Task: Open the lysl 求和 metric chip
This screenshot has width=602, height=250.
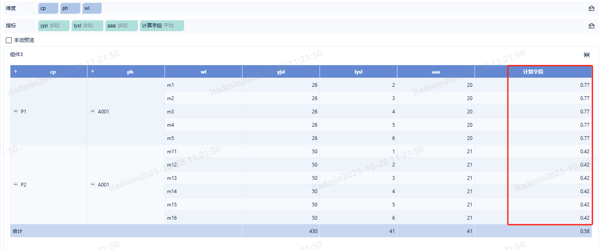Action: click(87, 26)
